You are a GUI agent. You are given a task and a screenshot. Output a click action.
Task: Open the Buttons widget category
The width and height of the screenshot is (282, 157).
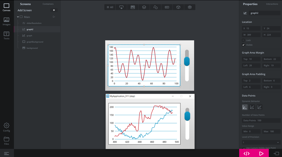point(121,7)
